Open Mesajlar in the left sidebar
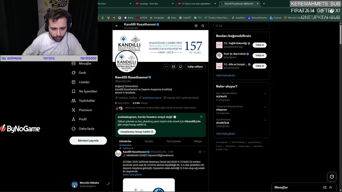The width and height of the screenshot is (342, 192). 82,63
